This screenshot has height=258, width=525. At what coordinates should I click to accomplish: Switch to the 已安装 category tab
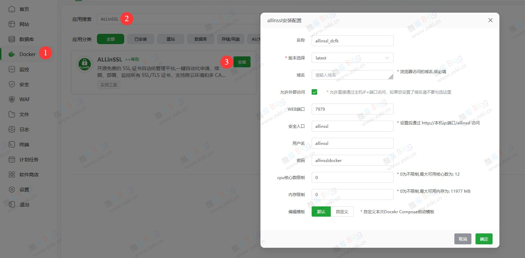tap(140, 39)
